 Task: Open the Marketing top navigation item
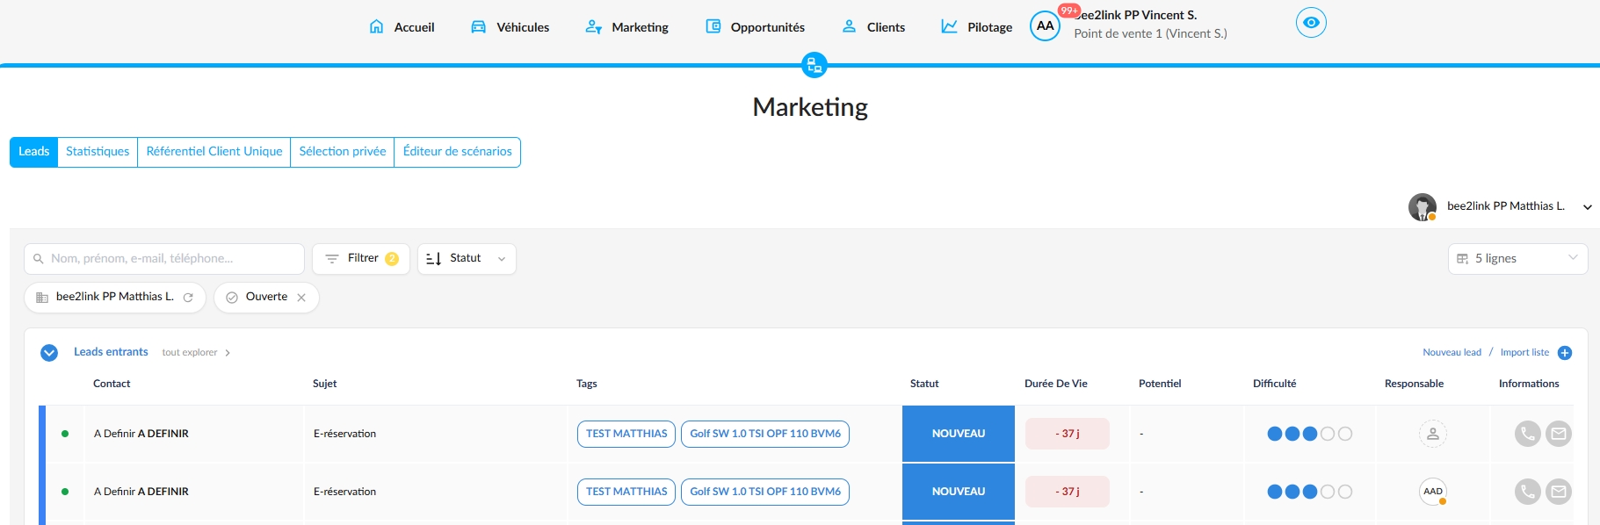point(626,27)
